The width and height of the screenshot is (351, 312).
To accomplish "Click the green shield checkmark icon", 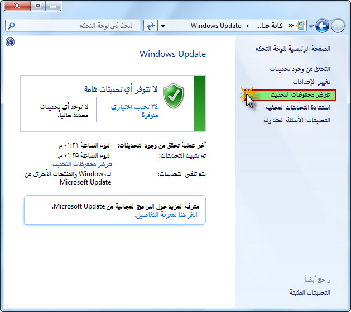I will pyautogui.click(x=174, y=96).
